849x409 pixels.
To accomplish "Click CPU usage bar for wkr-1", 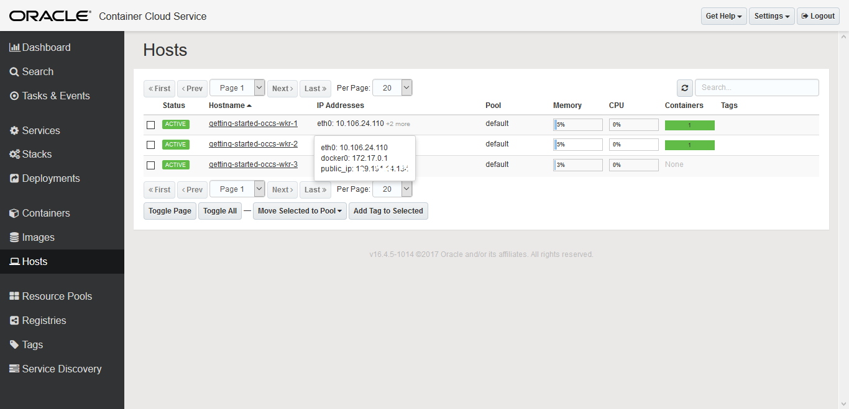I will point(634,125).
